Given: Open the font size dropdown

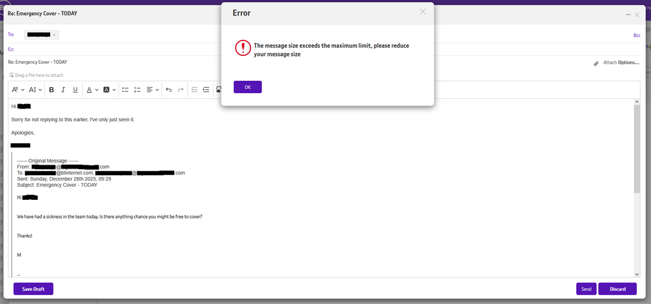Looking at the screenshot, I should (35, 90).
